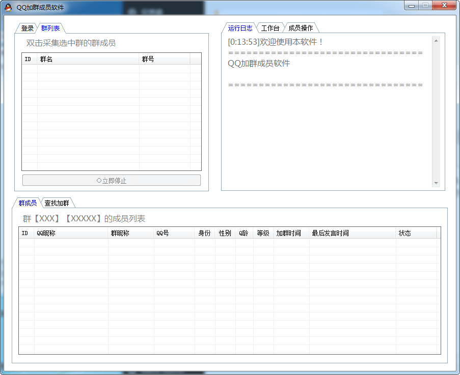Click the log scrollbar up arrow
Viewport: 460px width, 375px height.
[436, 41]
